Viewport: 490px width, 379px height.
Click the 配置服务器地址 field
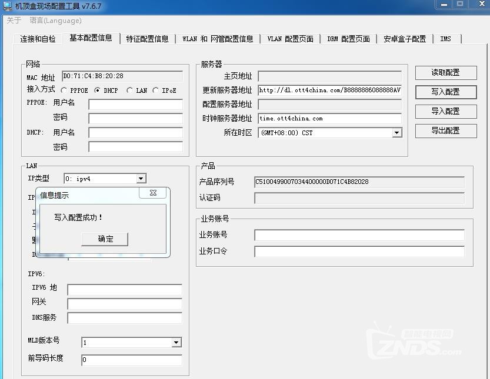[x=330, y=105]
